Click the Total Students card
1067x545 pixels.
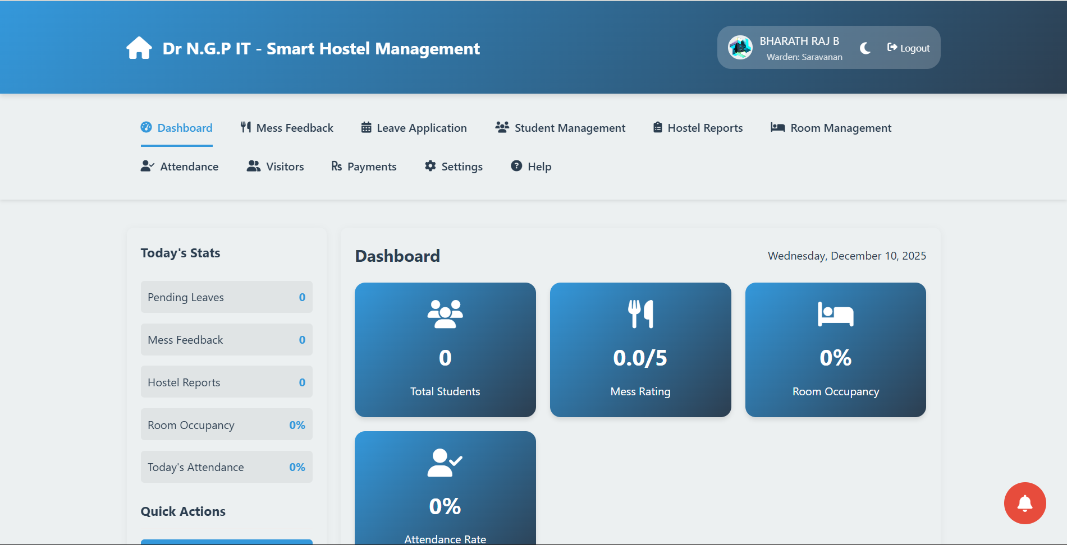445,350
